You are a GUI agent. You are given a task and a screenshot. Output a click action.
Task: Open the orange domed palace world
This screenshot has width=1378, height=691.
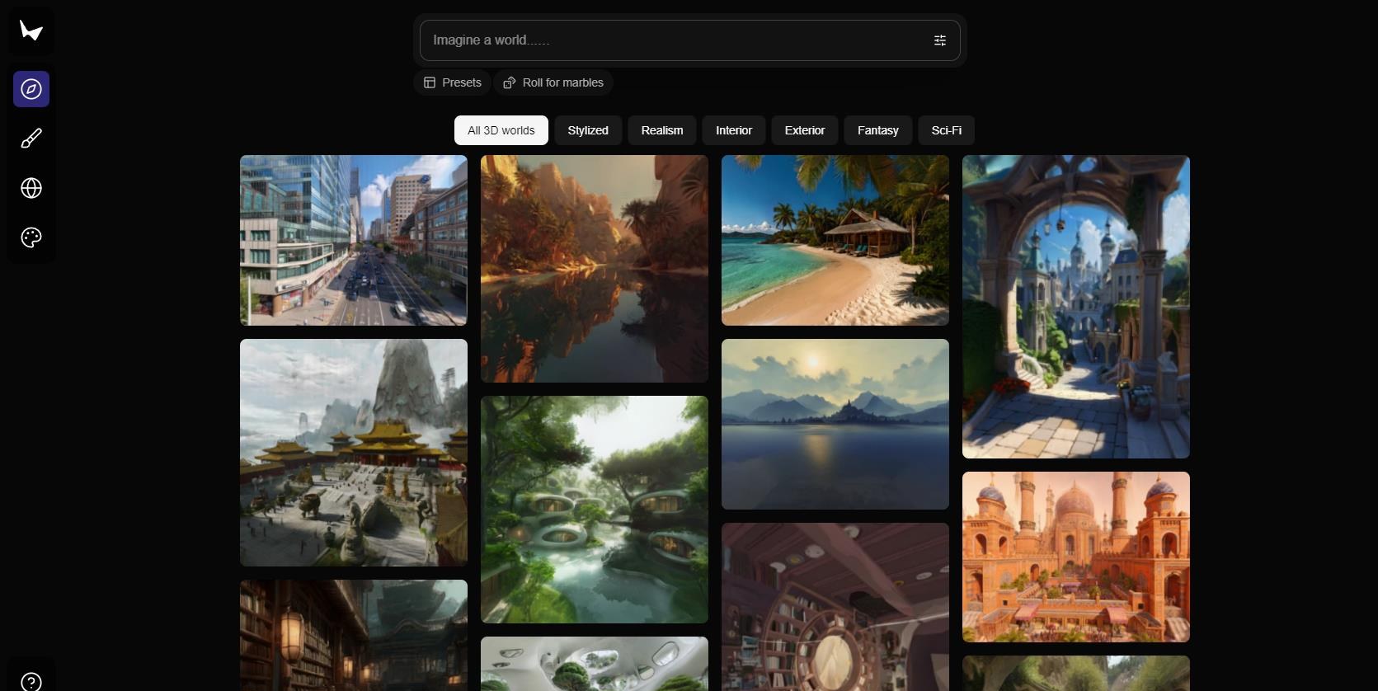1076,557
